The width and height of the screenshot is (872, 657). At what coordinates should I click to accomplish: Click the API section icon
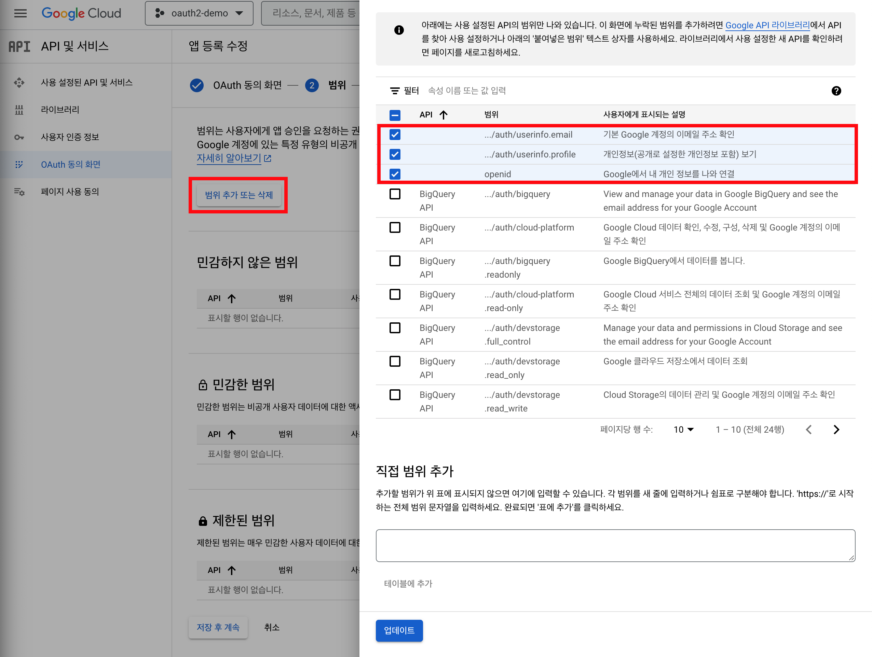tap(19, 46)
